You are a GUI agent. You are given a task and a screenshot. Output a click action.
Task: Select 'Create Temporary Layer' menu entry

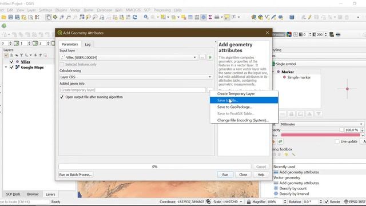tap(244, 94)
